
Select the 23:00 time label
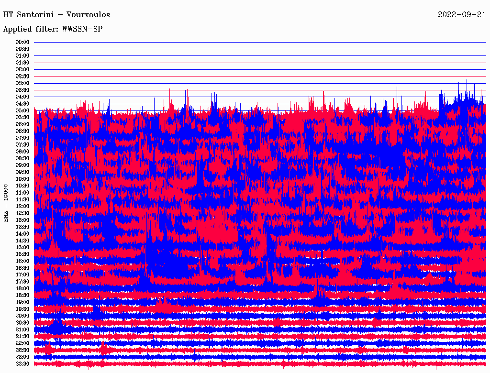(x=22, y=357)
